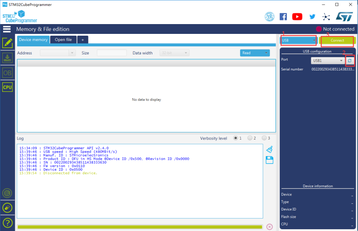
Task: Open the USB1 port dropdown
Action: tap(328, 61)
